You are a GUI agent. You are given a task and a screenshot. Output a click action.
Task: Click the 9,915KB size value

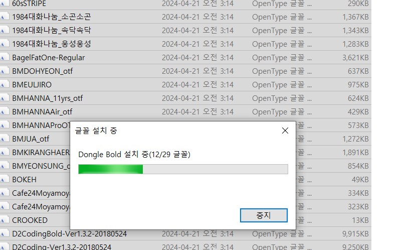[355, 233]
